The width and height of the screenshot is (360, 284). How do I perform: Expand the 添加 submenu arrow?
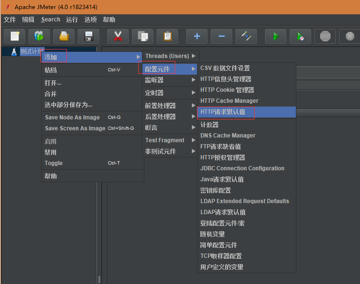coord(138,57)
